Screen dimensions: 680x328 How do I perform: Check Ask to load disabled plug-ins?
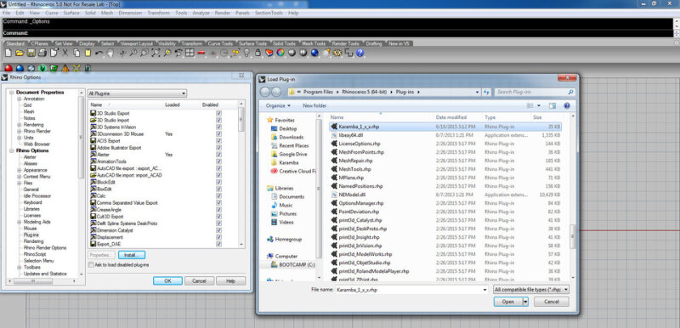pos(91,264)
